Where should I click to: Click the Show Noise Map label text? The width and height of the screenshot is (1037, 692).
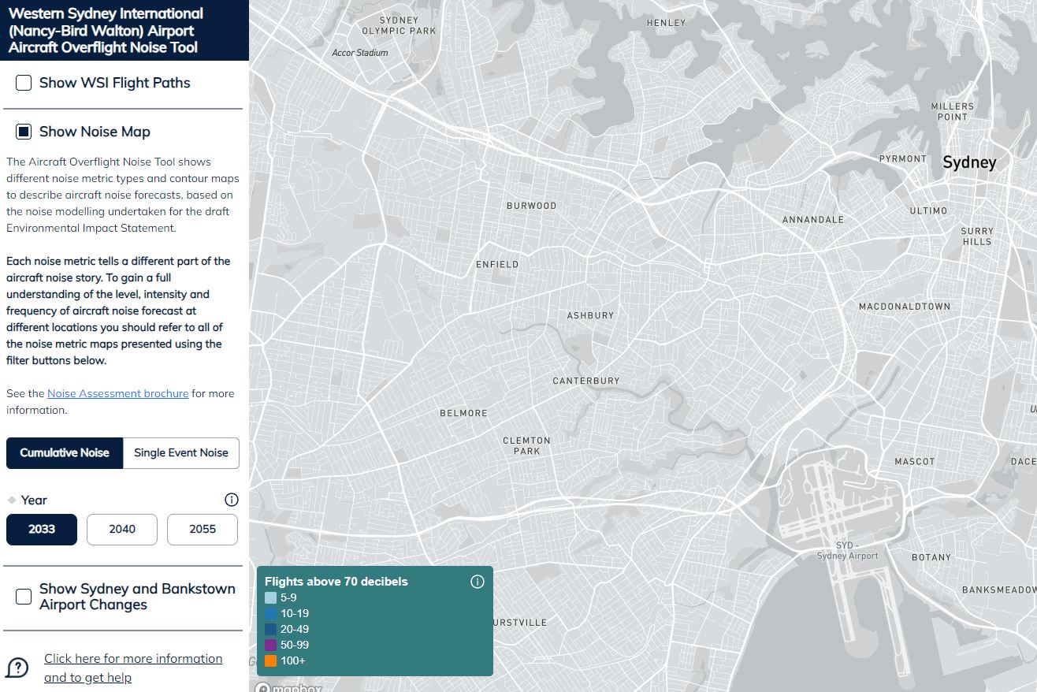tap(95, 132)
